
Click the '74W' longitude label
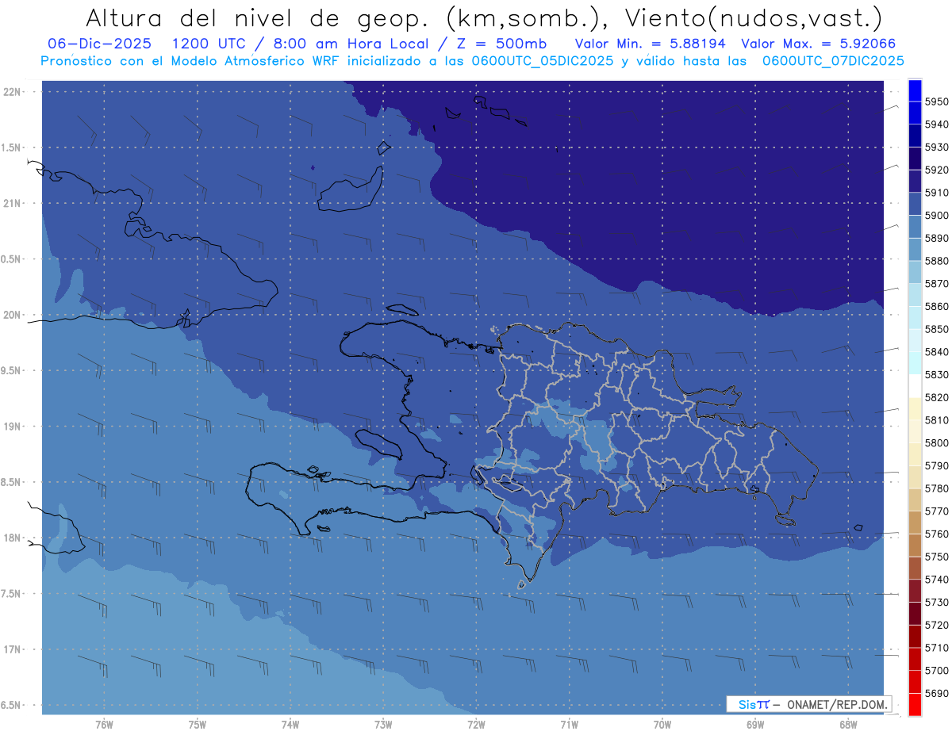tap(290, 725)
